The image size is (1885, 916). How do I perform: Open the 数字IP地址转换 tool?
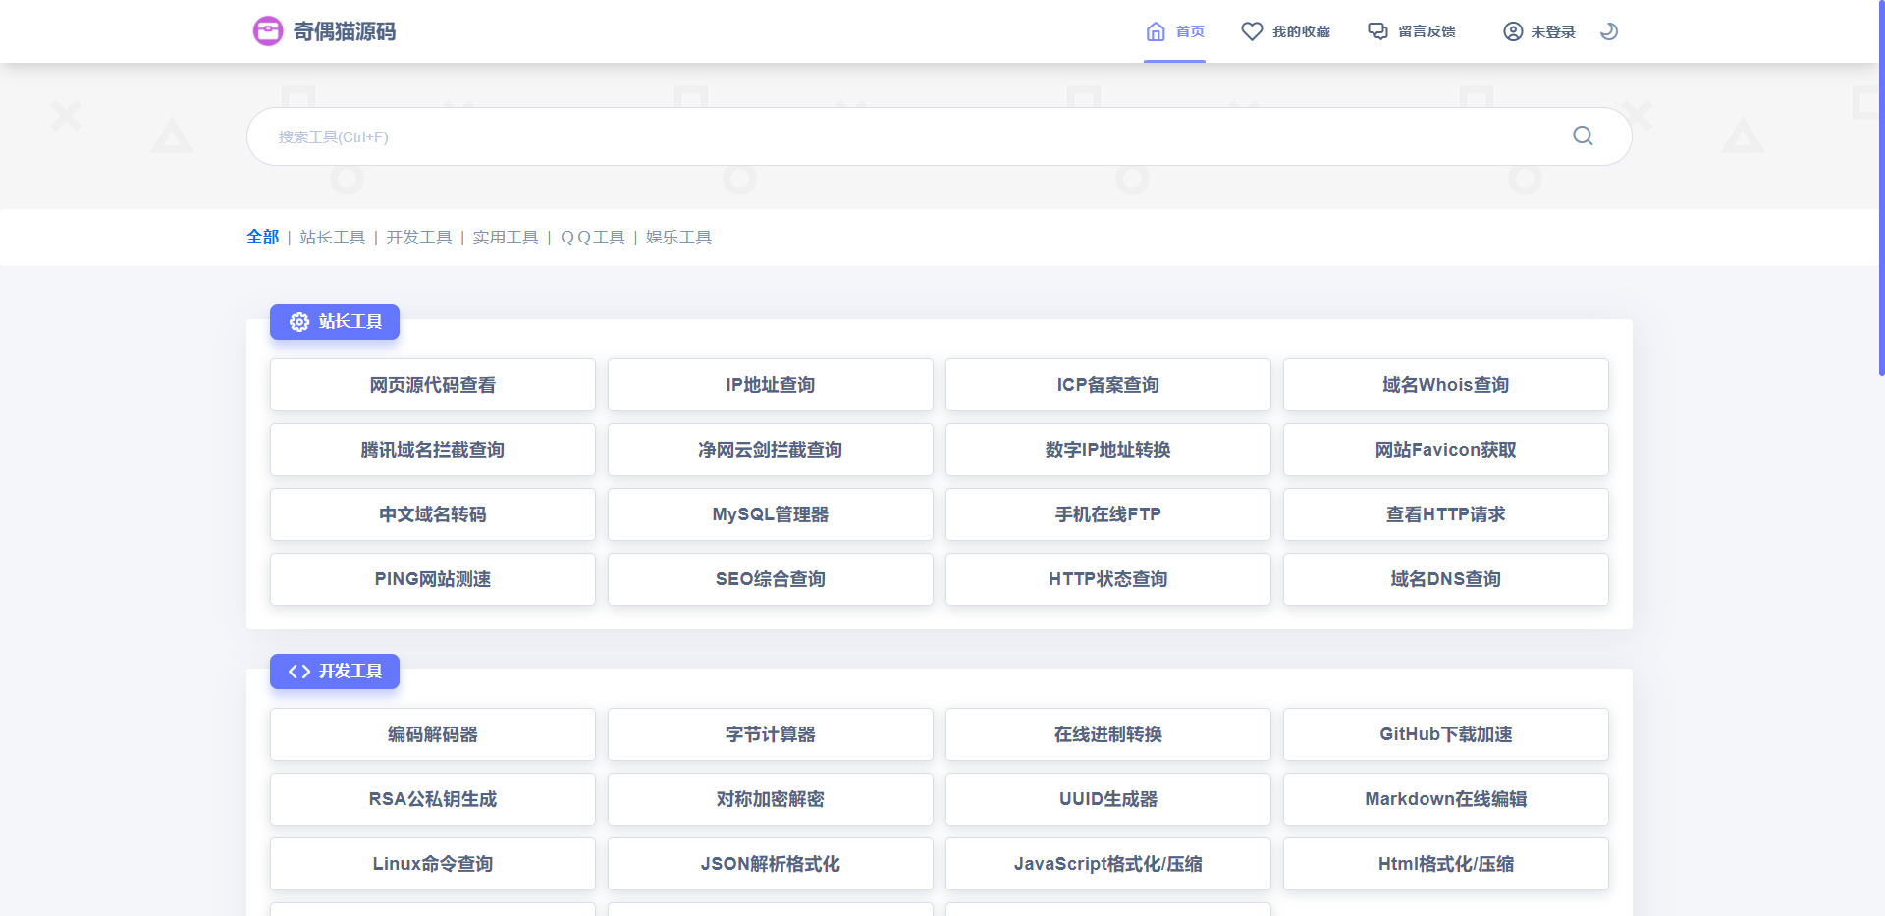1108,450
